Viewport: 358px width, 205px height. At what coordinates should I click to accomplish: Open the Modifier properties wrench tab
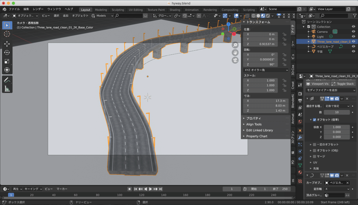coord(300,137)
